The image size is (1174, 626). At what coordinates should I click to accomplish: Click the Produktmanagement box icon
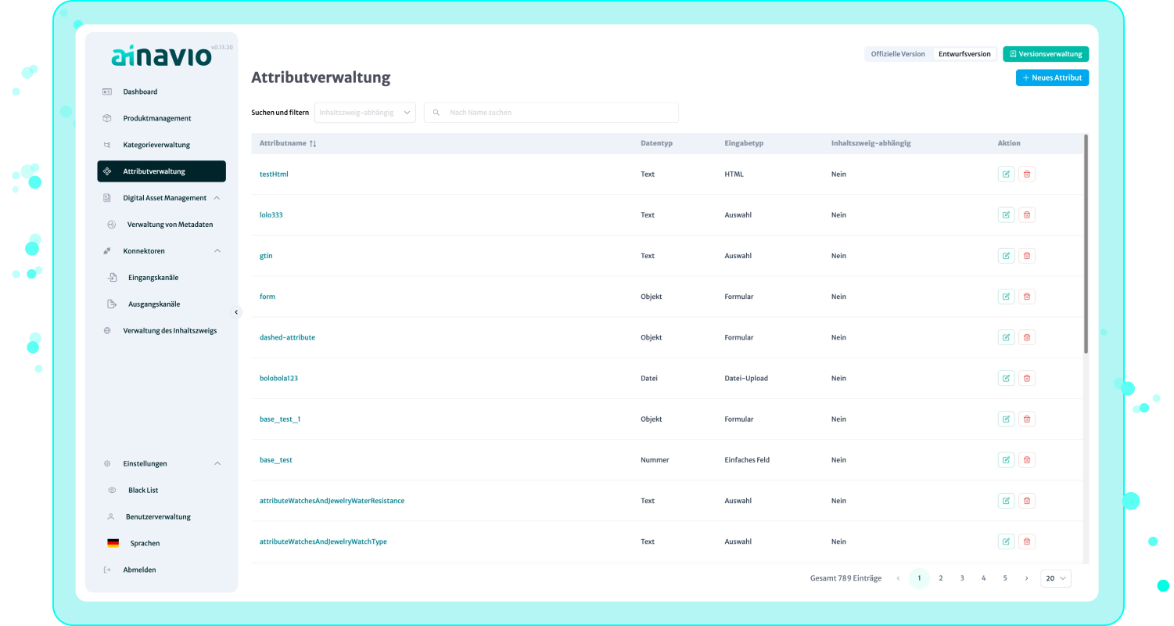(x=107, y=118)
